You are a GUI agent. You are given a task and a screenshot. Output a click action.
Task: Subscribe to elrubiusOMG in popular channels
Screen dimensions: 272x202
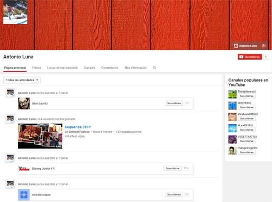247,119
